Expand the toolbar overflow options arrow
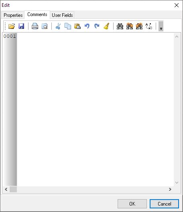183x212 pixels. (161, 26)
